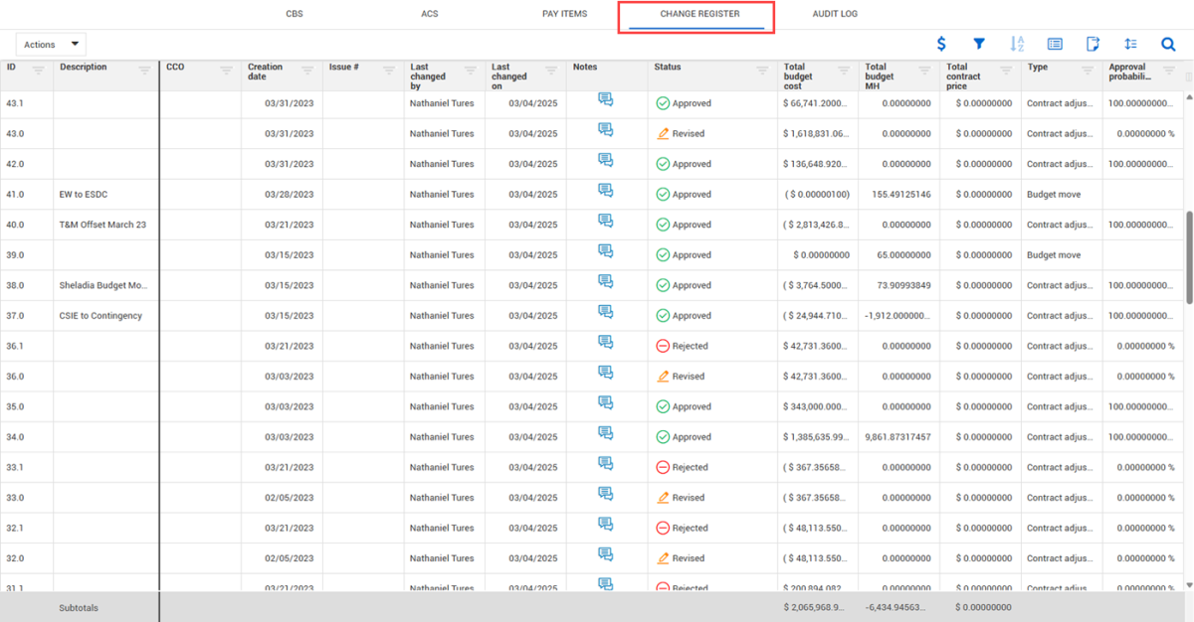1194x622 pixels.
Task: Click the A-Z sort icon
Action: pyautogui.click(x=1017, y=45)
